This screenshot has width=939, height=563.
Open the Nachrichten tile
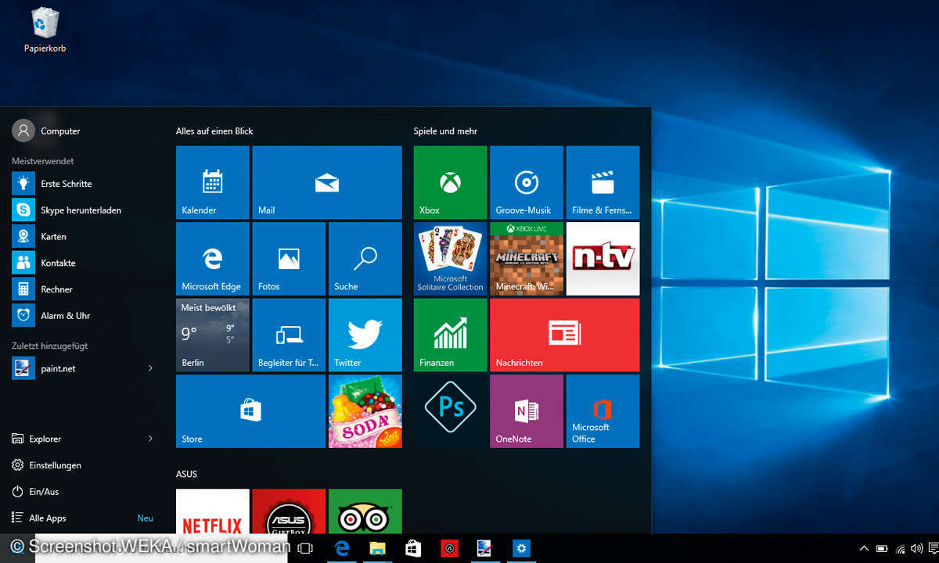click(565, 335)
